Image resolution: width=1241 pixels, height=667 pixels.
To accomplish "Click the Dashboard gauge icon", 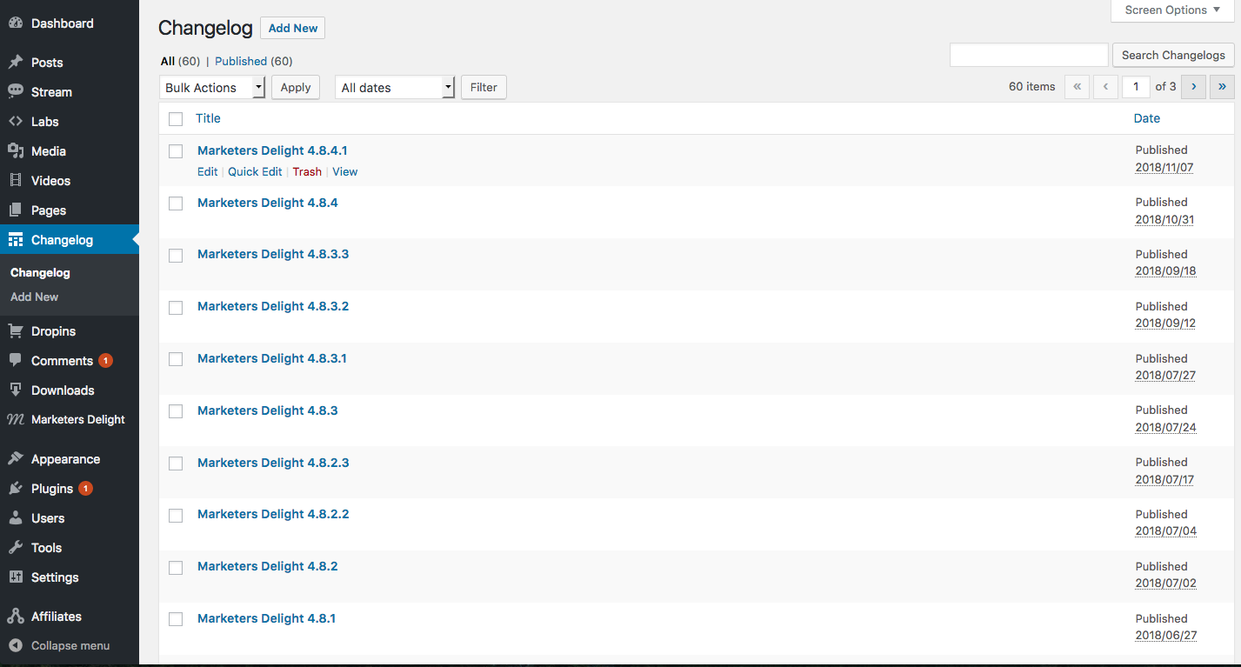I will click(16, 23).
